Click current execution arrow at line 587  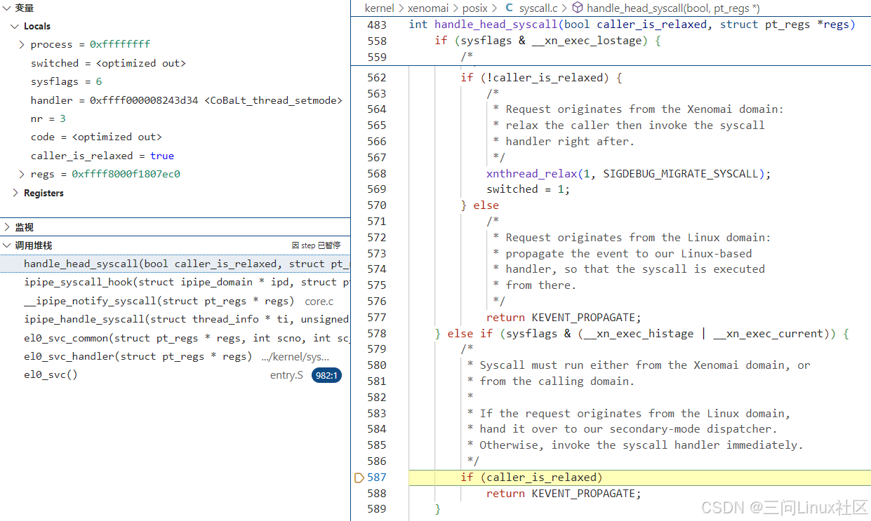click(359, 478)
